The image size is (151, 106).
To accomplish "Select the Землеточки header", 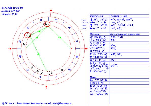I will click(97, 16).
